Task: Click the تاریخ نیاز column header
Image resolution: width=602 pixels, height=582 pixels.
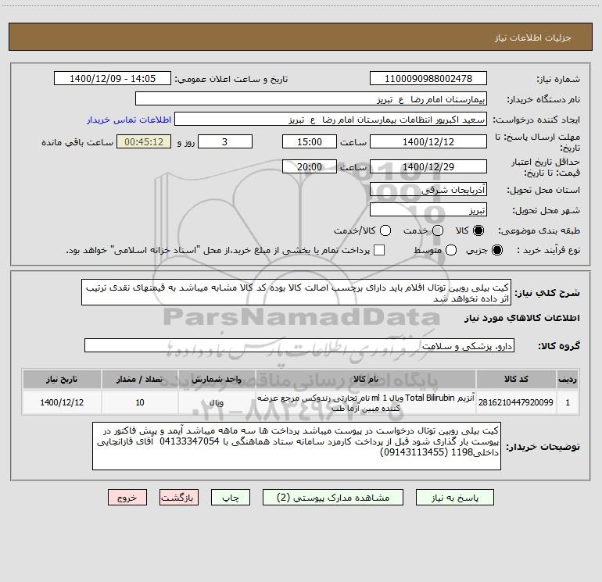Action: click(x=62, y=380)
